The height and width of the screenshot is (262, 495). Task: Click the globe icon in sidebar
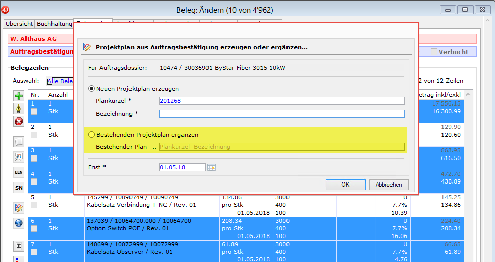click(19, 223)
